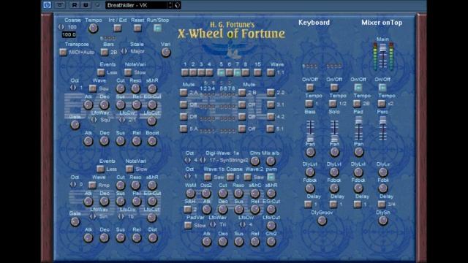The height and width of the screenshot is (263, 468).
Task: Click the Main volume fader
Action: 383,47
